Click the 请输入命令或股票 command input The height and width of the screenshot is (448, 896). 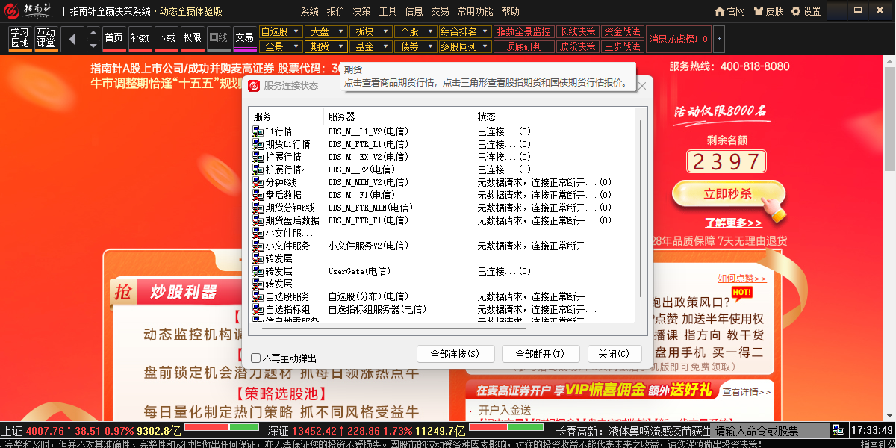tap(771, 431)
